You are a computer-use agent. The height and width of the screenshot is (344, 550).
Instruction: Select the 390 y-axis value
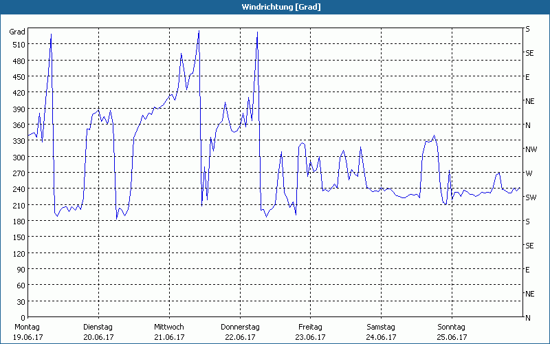point(19,109)
